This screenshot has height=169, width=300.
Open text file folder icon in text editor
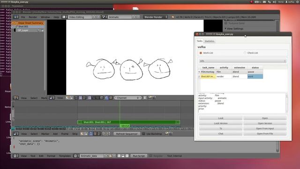[x=110, y=156]
